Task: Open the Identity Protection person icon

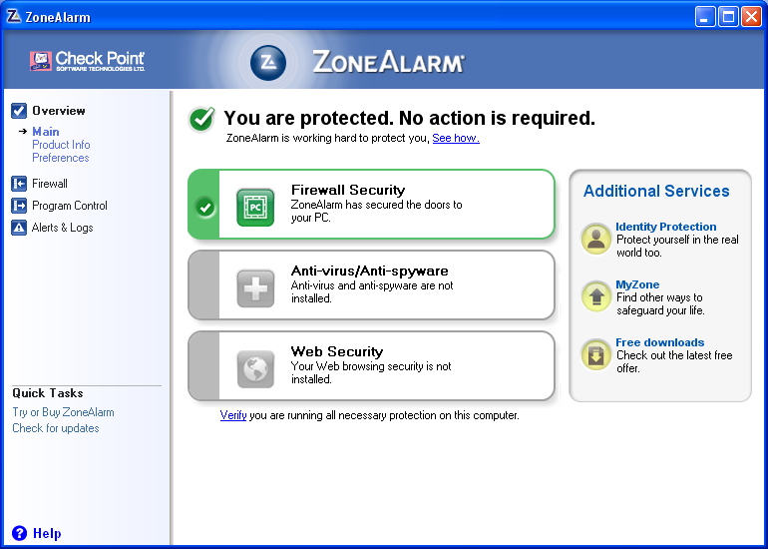Action: point(596,240)
